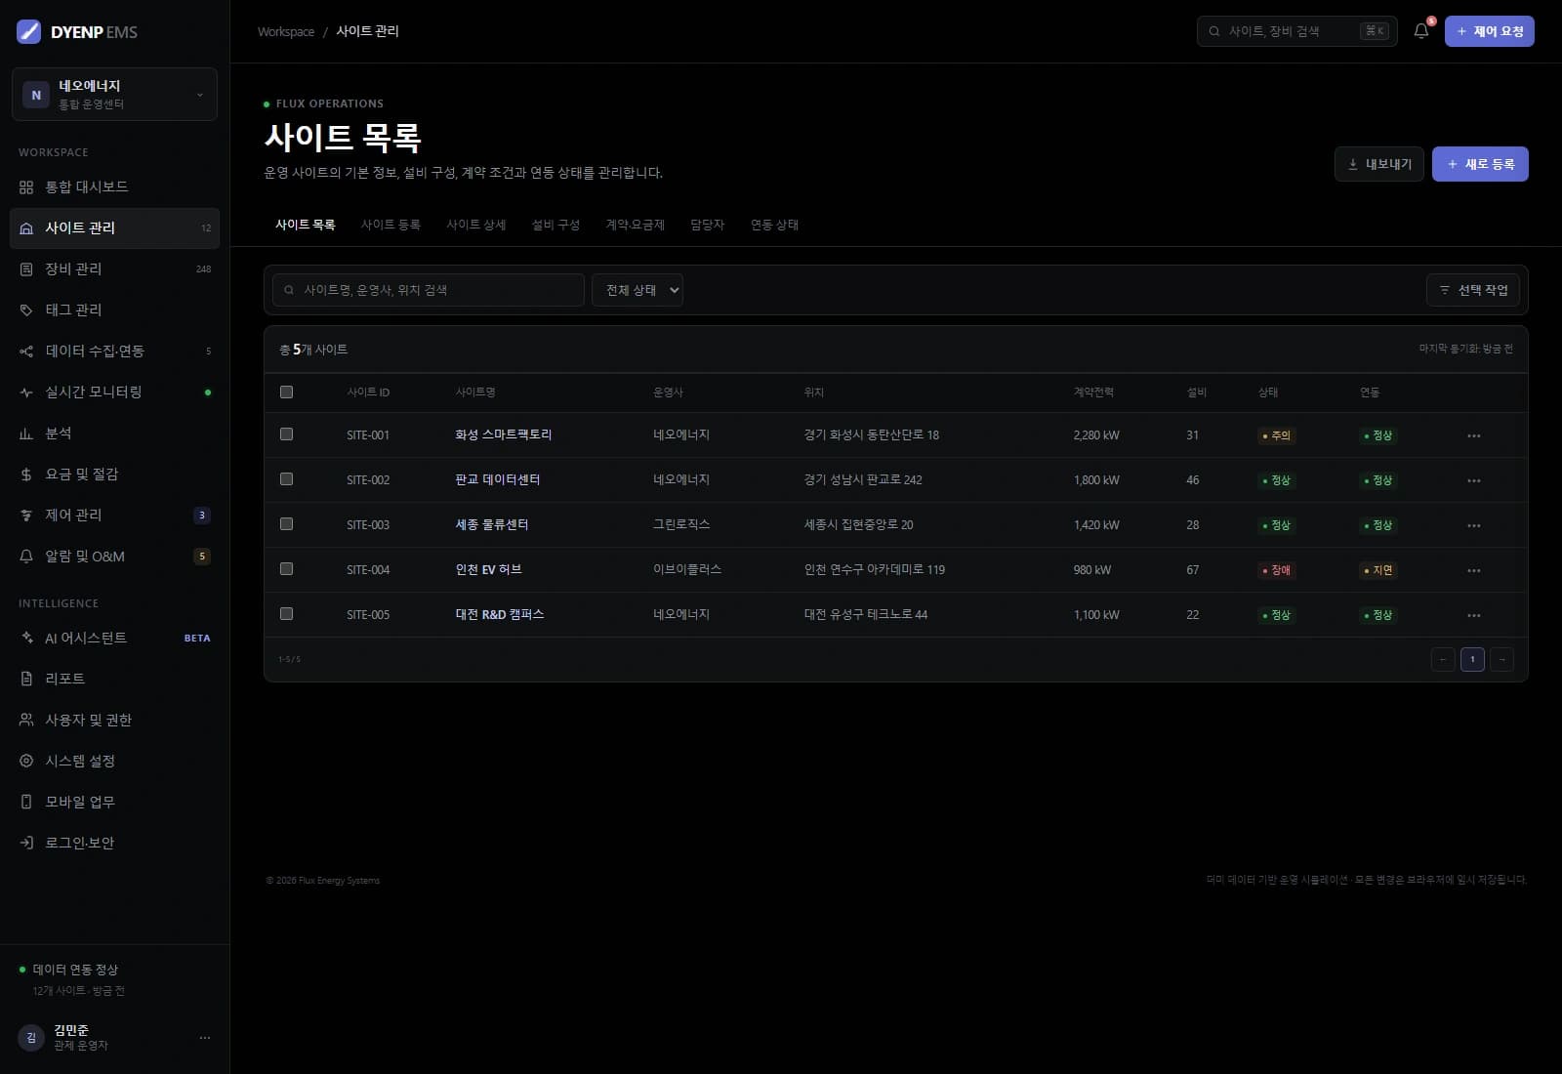Go to 장비 관리 in the sidebar
The image size is (1562, 1074).
(x=114, y=268)
